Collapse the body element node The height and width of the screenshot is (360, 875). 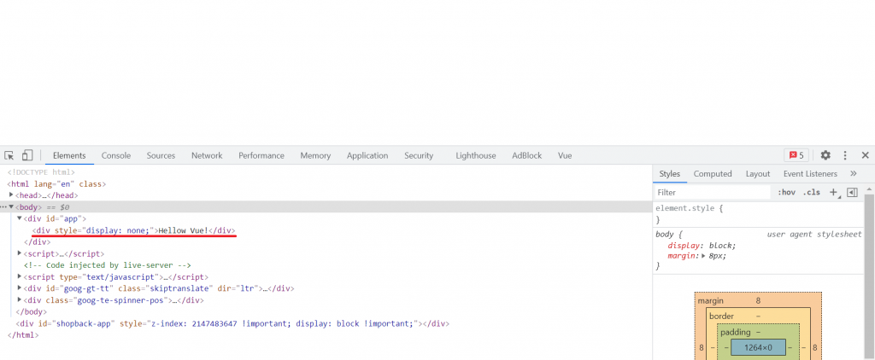point(11,206)
